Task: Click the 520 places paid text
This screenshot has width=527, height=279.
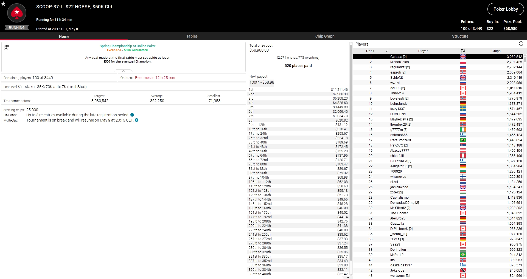Action: coord(298,66)
